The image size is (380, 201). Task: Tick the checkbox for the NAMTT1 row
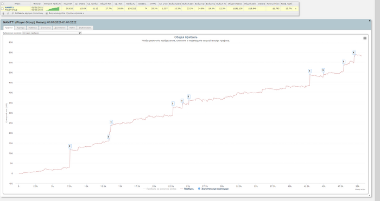coord(2,9)
